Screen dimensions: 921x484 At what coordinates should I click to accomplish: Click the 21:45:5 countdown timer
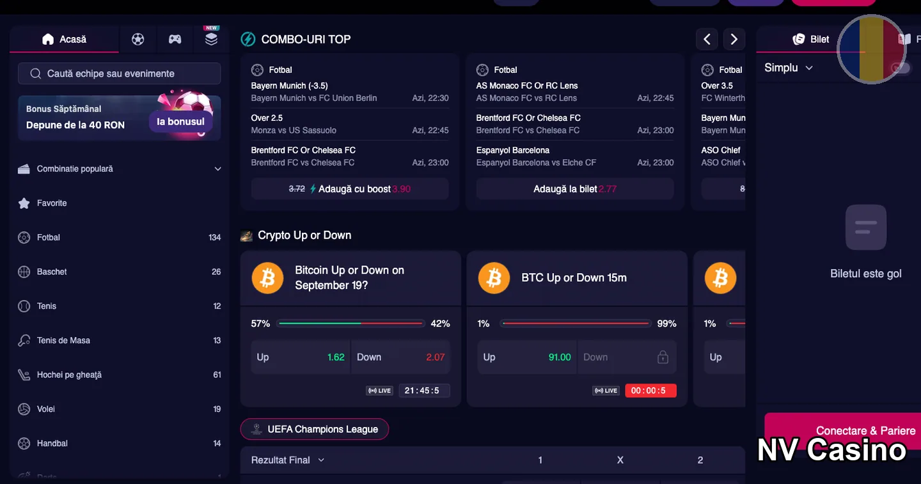tap(424, 391)
